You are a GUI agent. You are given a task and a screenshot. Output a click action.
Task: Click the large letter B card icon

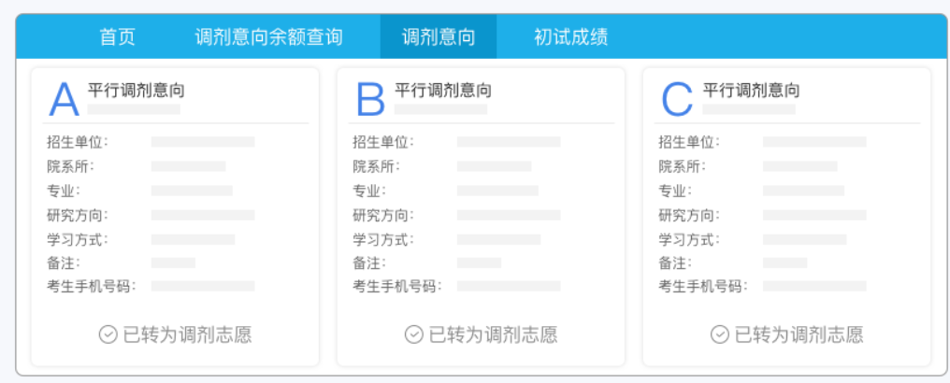click(x=370, y=98)
